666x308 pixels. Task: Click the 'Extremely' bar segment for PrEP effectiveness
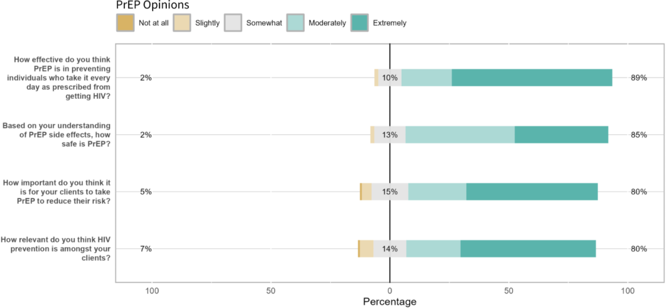532,78
